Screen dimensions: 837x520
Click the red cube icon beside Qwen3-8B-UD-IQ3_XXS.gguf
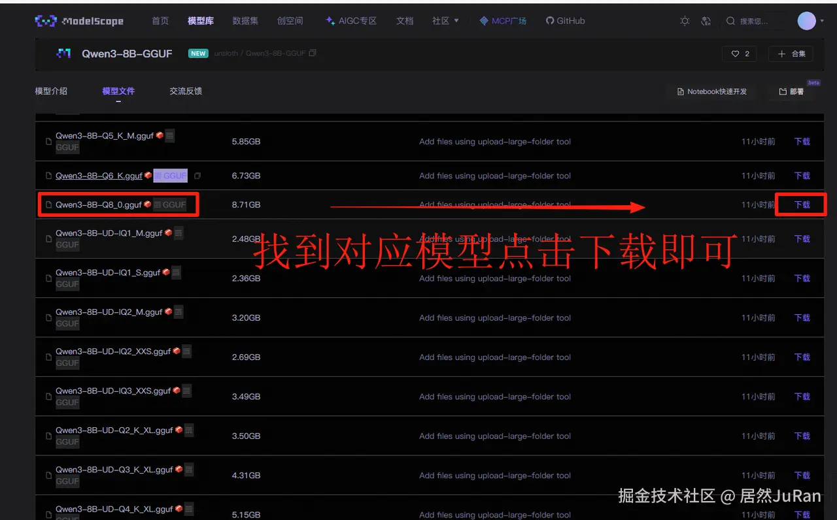(177, 391)
